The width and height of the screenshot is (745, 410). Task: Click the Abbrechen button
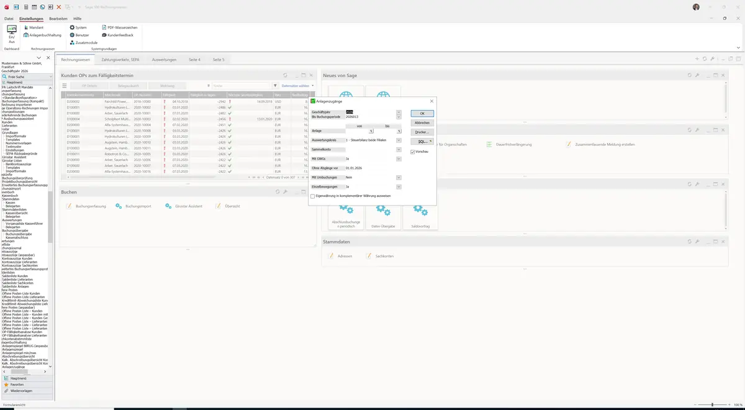[422, 123]
